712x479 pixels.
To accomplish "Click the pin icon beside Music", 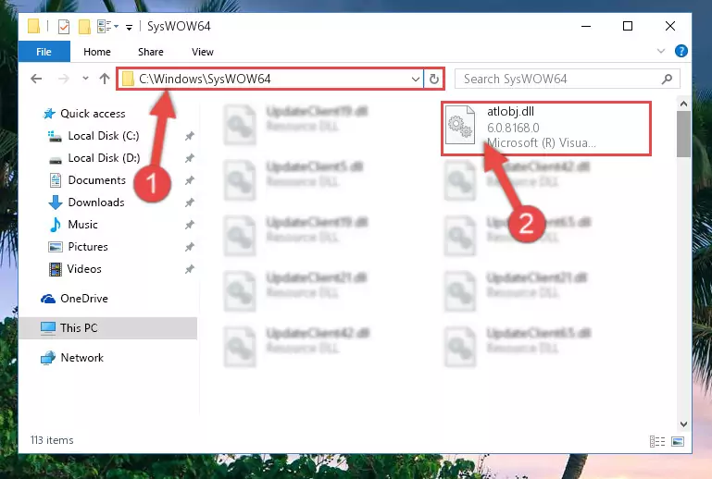I will click(190, 225).
